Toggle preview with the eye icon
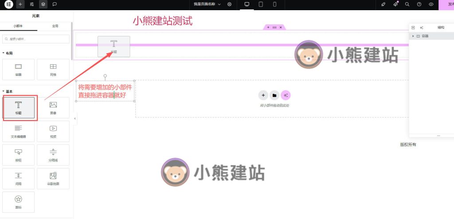The width and height of the screenshot is (454, 219). pyautogui.click(x=431, y=4)
